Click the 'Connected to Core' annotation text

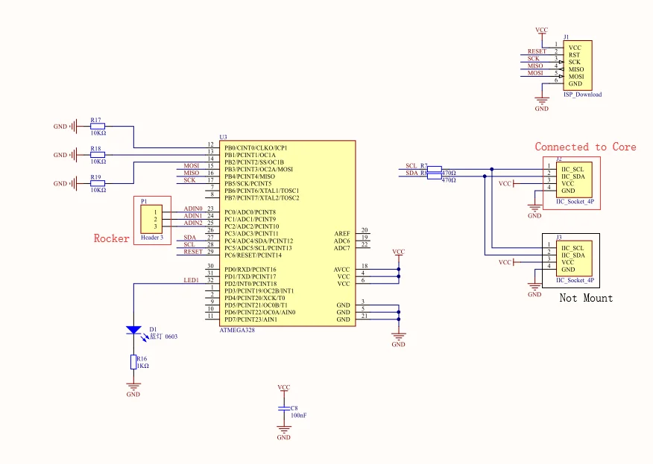coord(585,147)
